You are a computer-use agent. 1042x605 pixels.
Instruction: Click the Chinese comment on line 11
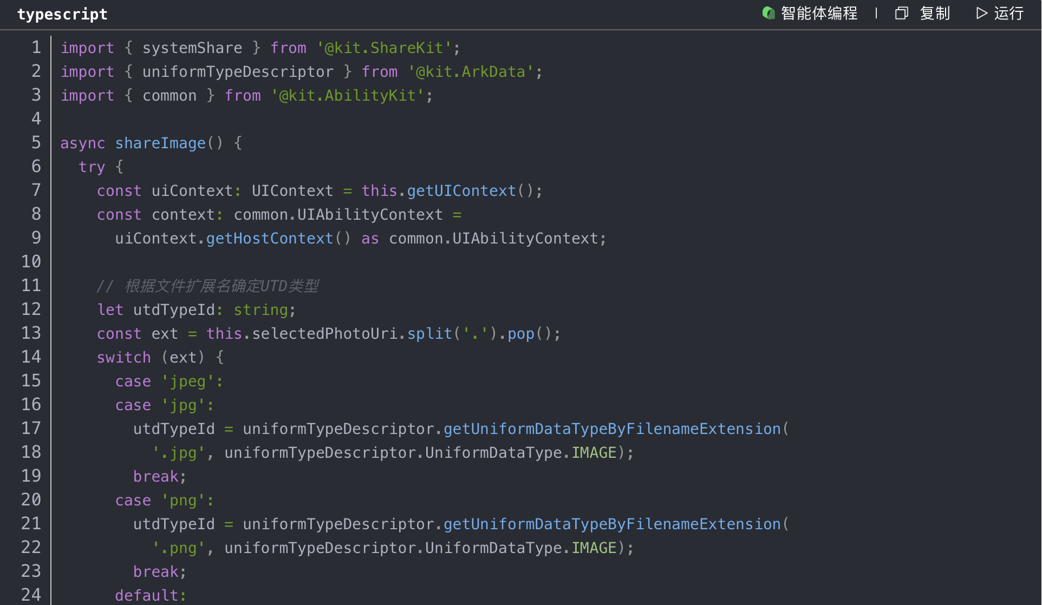(x=221, y=286)
